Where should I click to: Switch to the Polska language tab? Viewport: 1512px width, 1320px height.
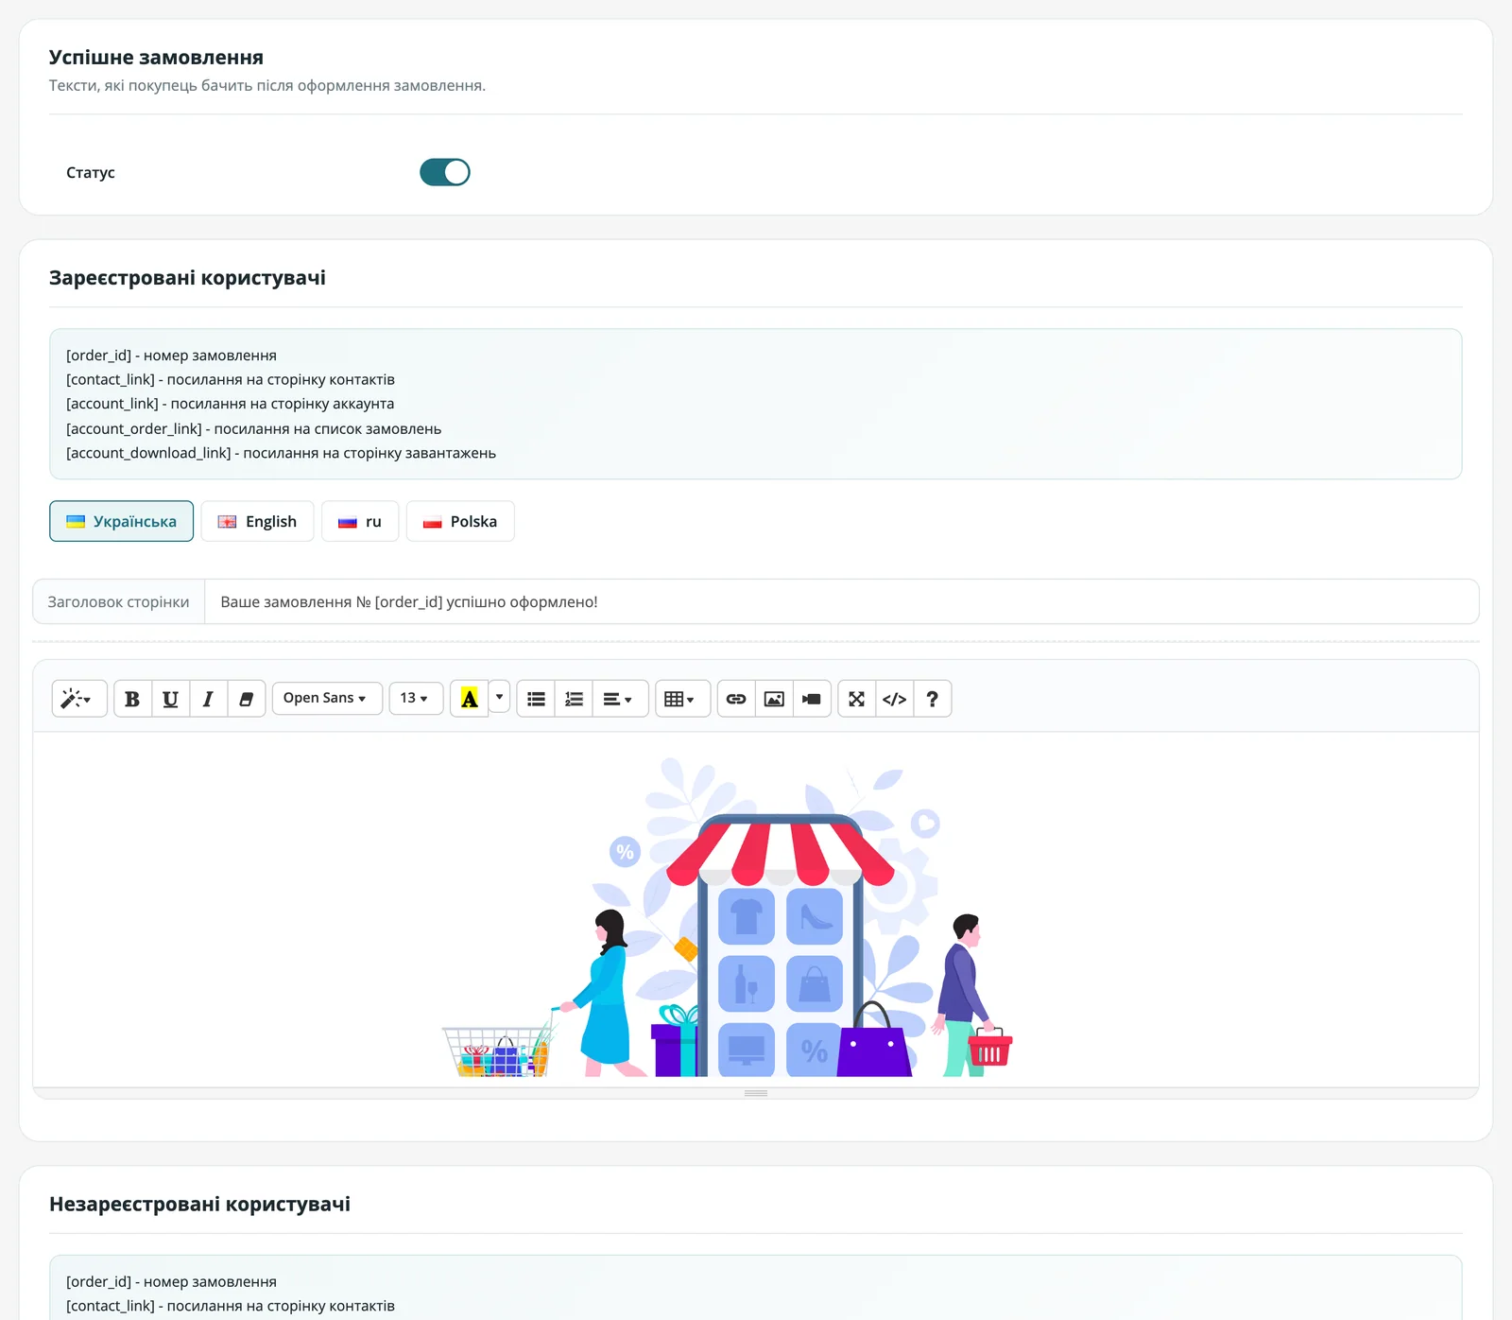point(460,521)
